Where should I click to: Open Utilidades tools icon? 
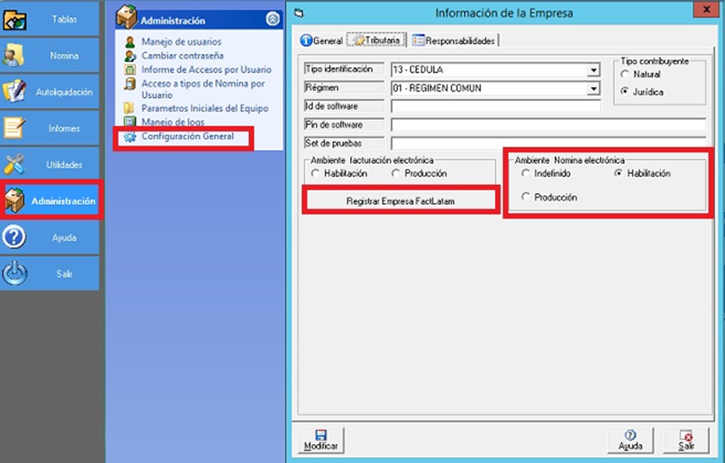click(x=16, y=165)
